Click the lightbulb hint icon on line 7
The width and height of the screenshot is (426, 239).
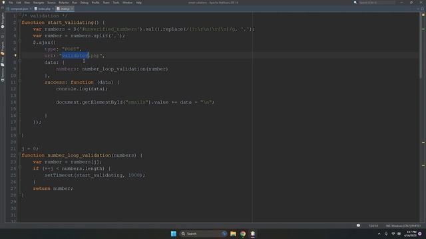(15, 56)
